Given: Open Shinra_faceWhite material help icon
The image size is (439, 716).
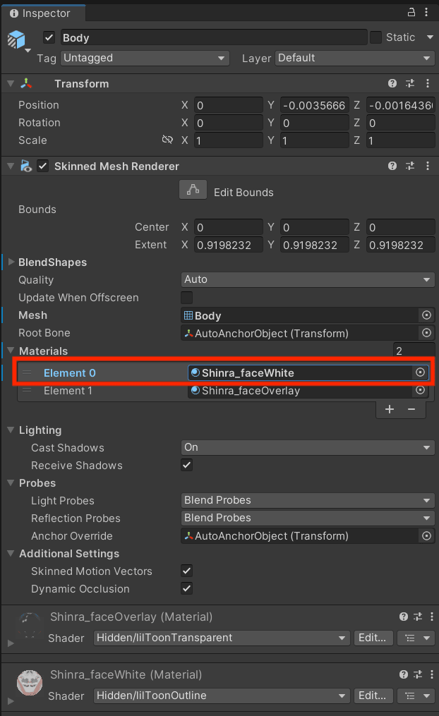Looking at the screenshot, I should [404, 674].
